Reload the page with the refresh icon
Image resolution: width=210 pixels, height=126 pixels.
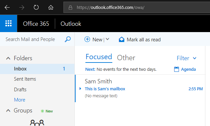pos(36,7)
